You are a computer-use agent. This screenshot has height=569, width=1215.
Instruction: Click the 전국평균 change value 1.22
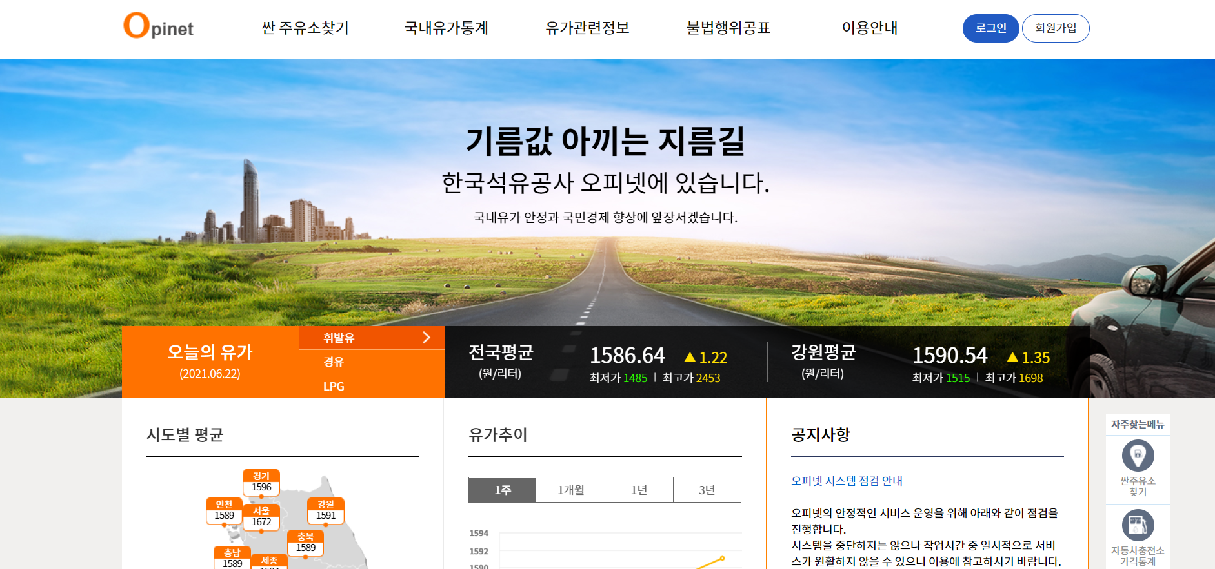coord(713,358)
